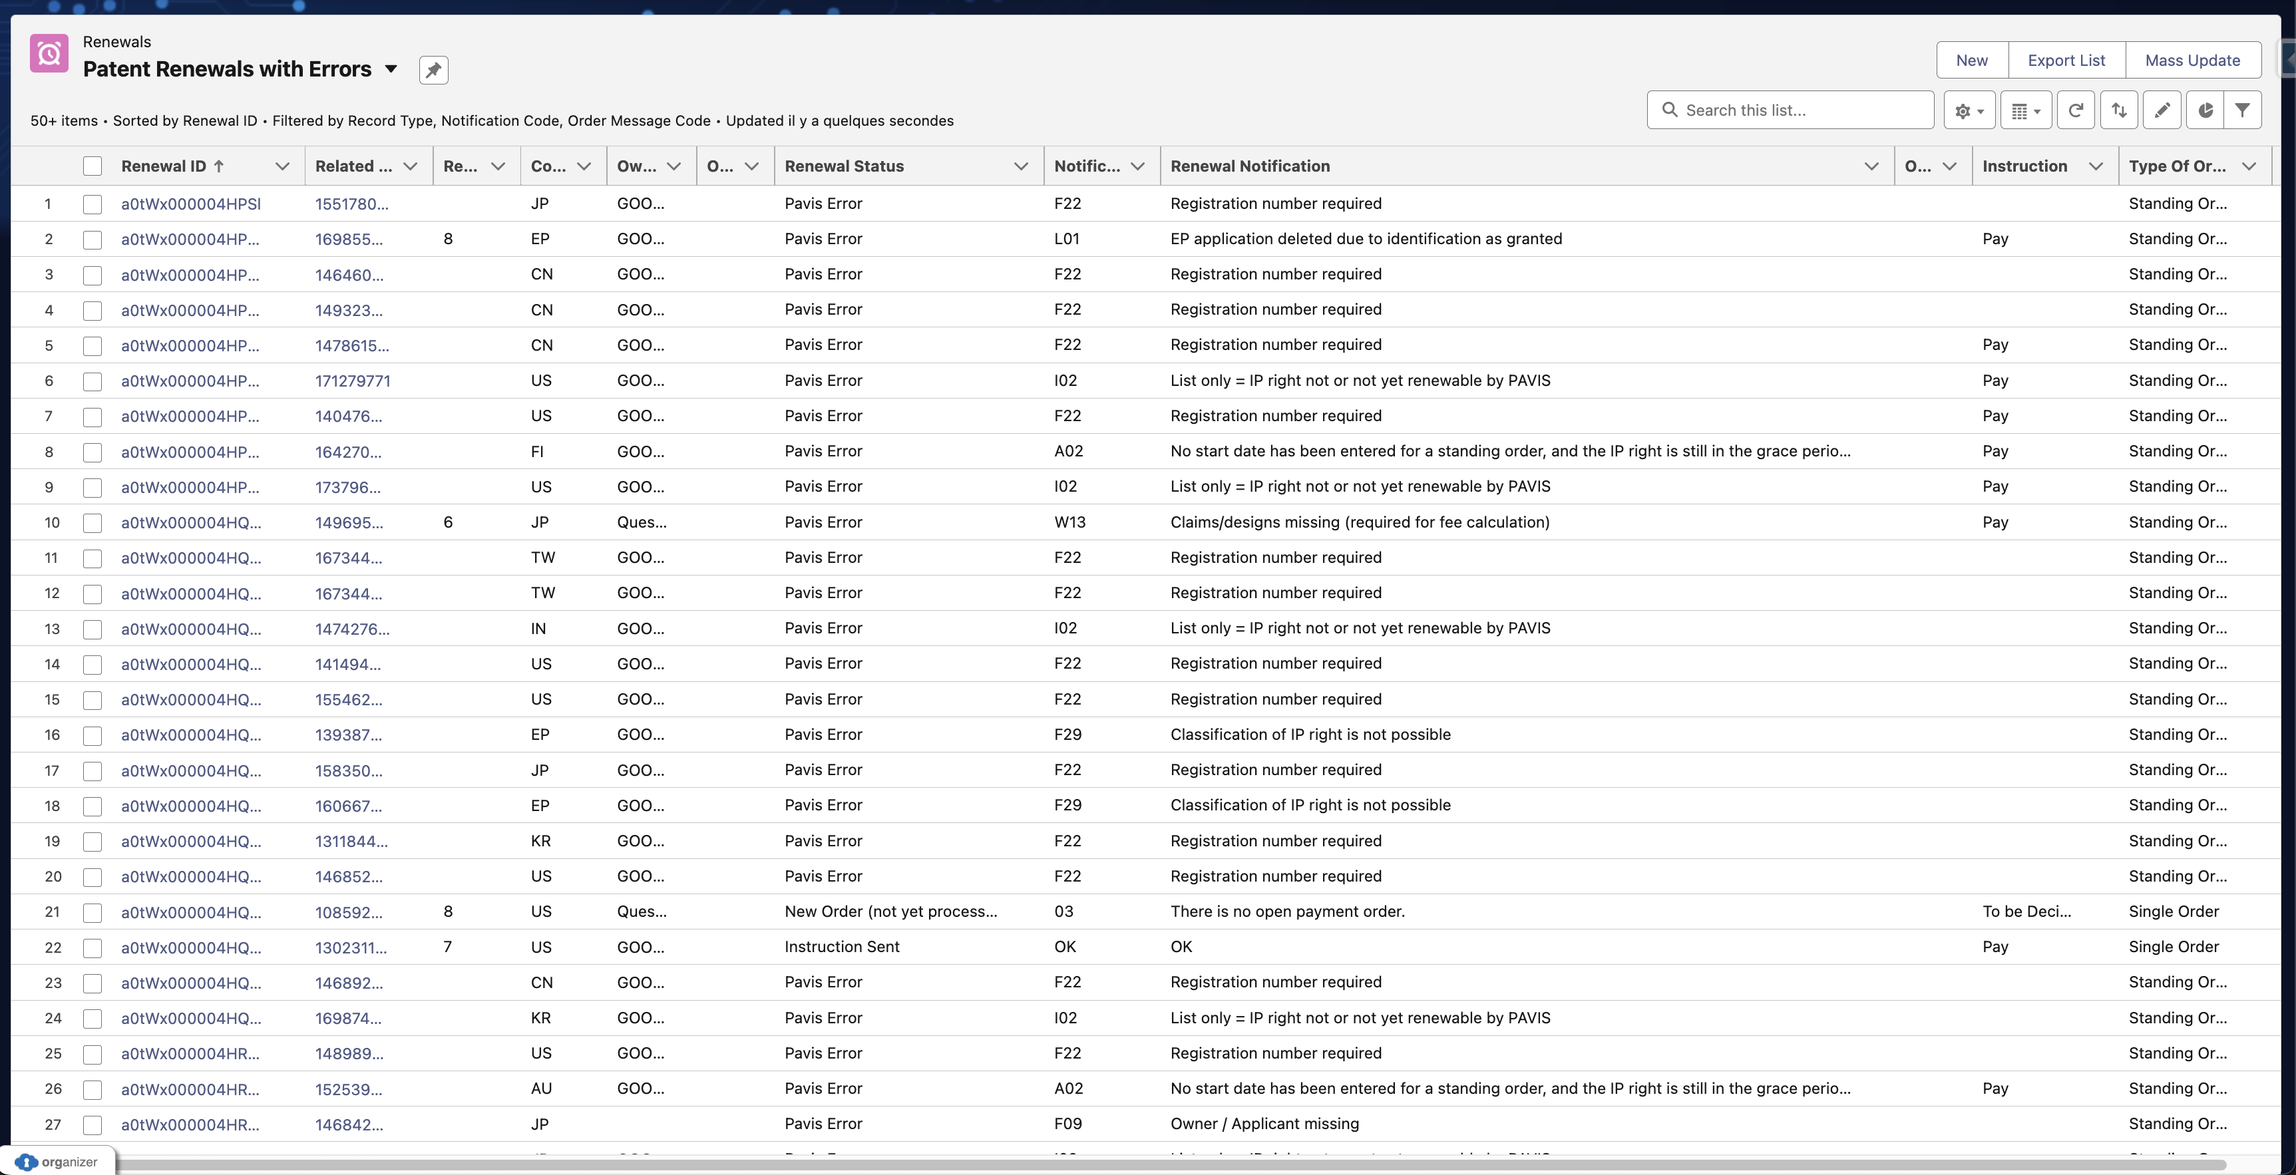This screenshot has width=2296, height=1175.
Task: Tick the checkbox on row 21
Action: pyautogui.click(x=93, y=912)
